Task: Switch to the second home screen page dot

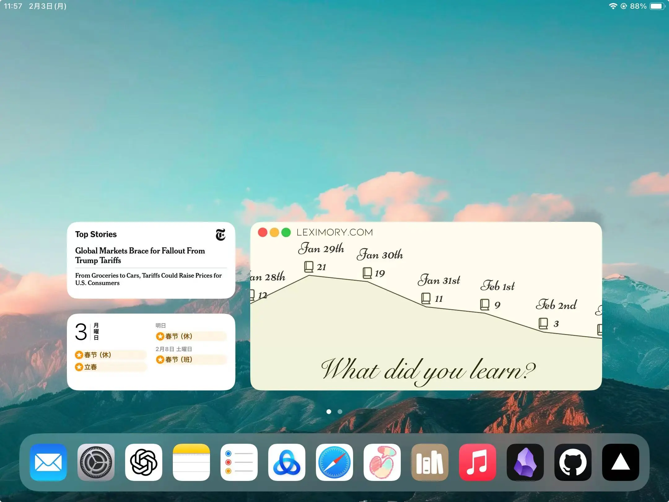Action: pyautogui.click(x=340, y=412)
